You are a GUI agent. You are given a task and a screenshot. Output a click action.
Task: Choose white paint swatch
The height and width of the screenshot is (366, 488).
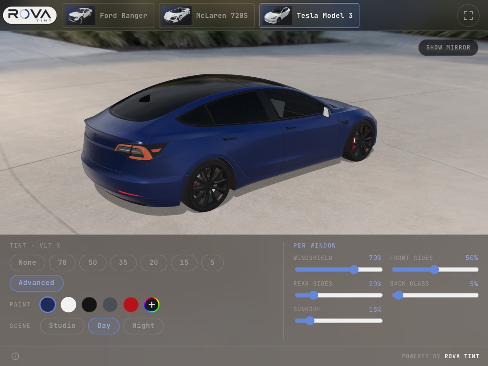(68, 305)
